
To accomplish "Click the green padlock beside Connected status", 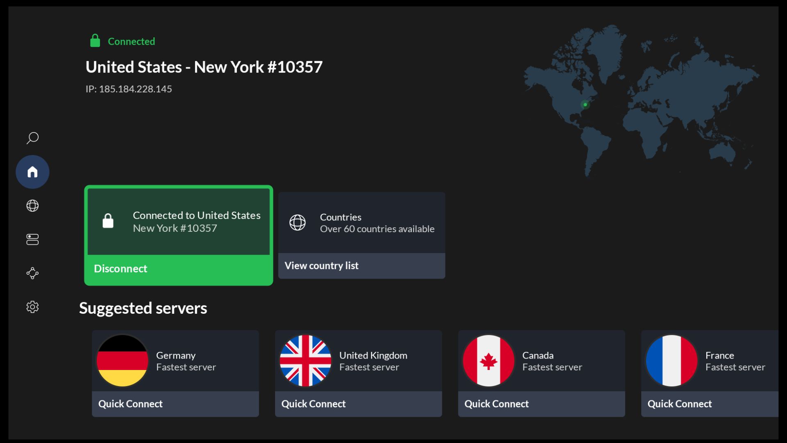I will tap(95, 41).
